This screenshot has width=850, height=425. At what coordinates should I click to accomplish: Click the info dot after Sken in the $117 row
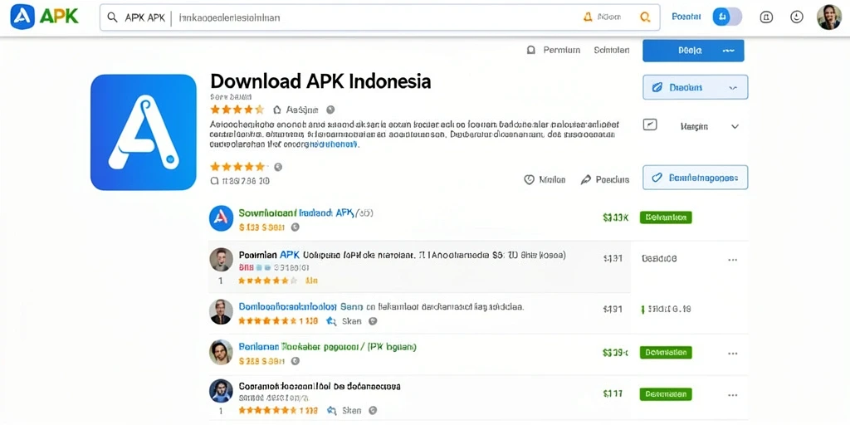(373, 410)
